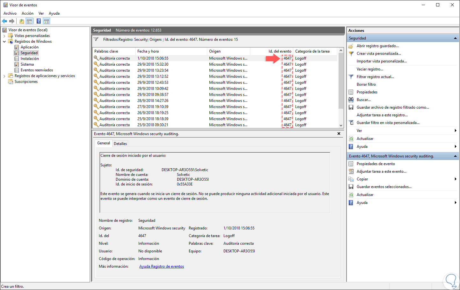Toggle the action pane toolbar icon
This screenshot has height=290, width=460.
pyautogui.click(x=47, y=21)
